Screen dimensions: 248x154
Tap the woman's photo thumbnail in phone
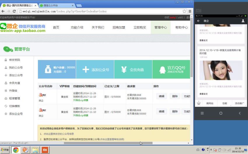pyautogui.click(x=221, y=70)
